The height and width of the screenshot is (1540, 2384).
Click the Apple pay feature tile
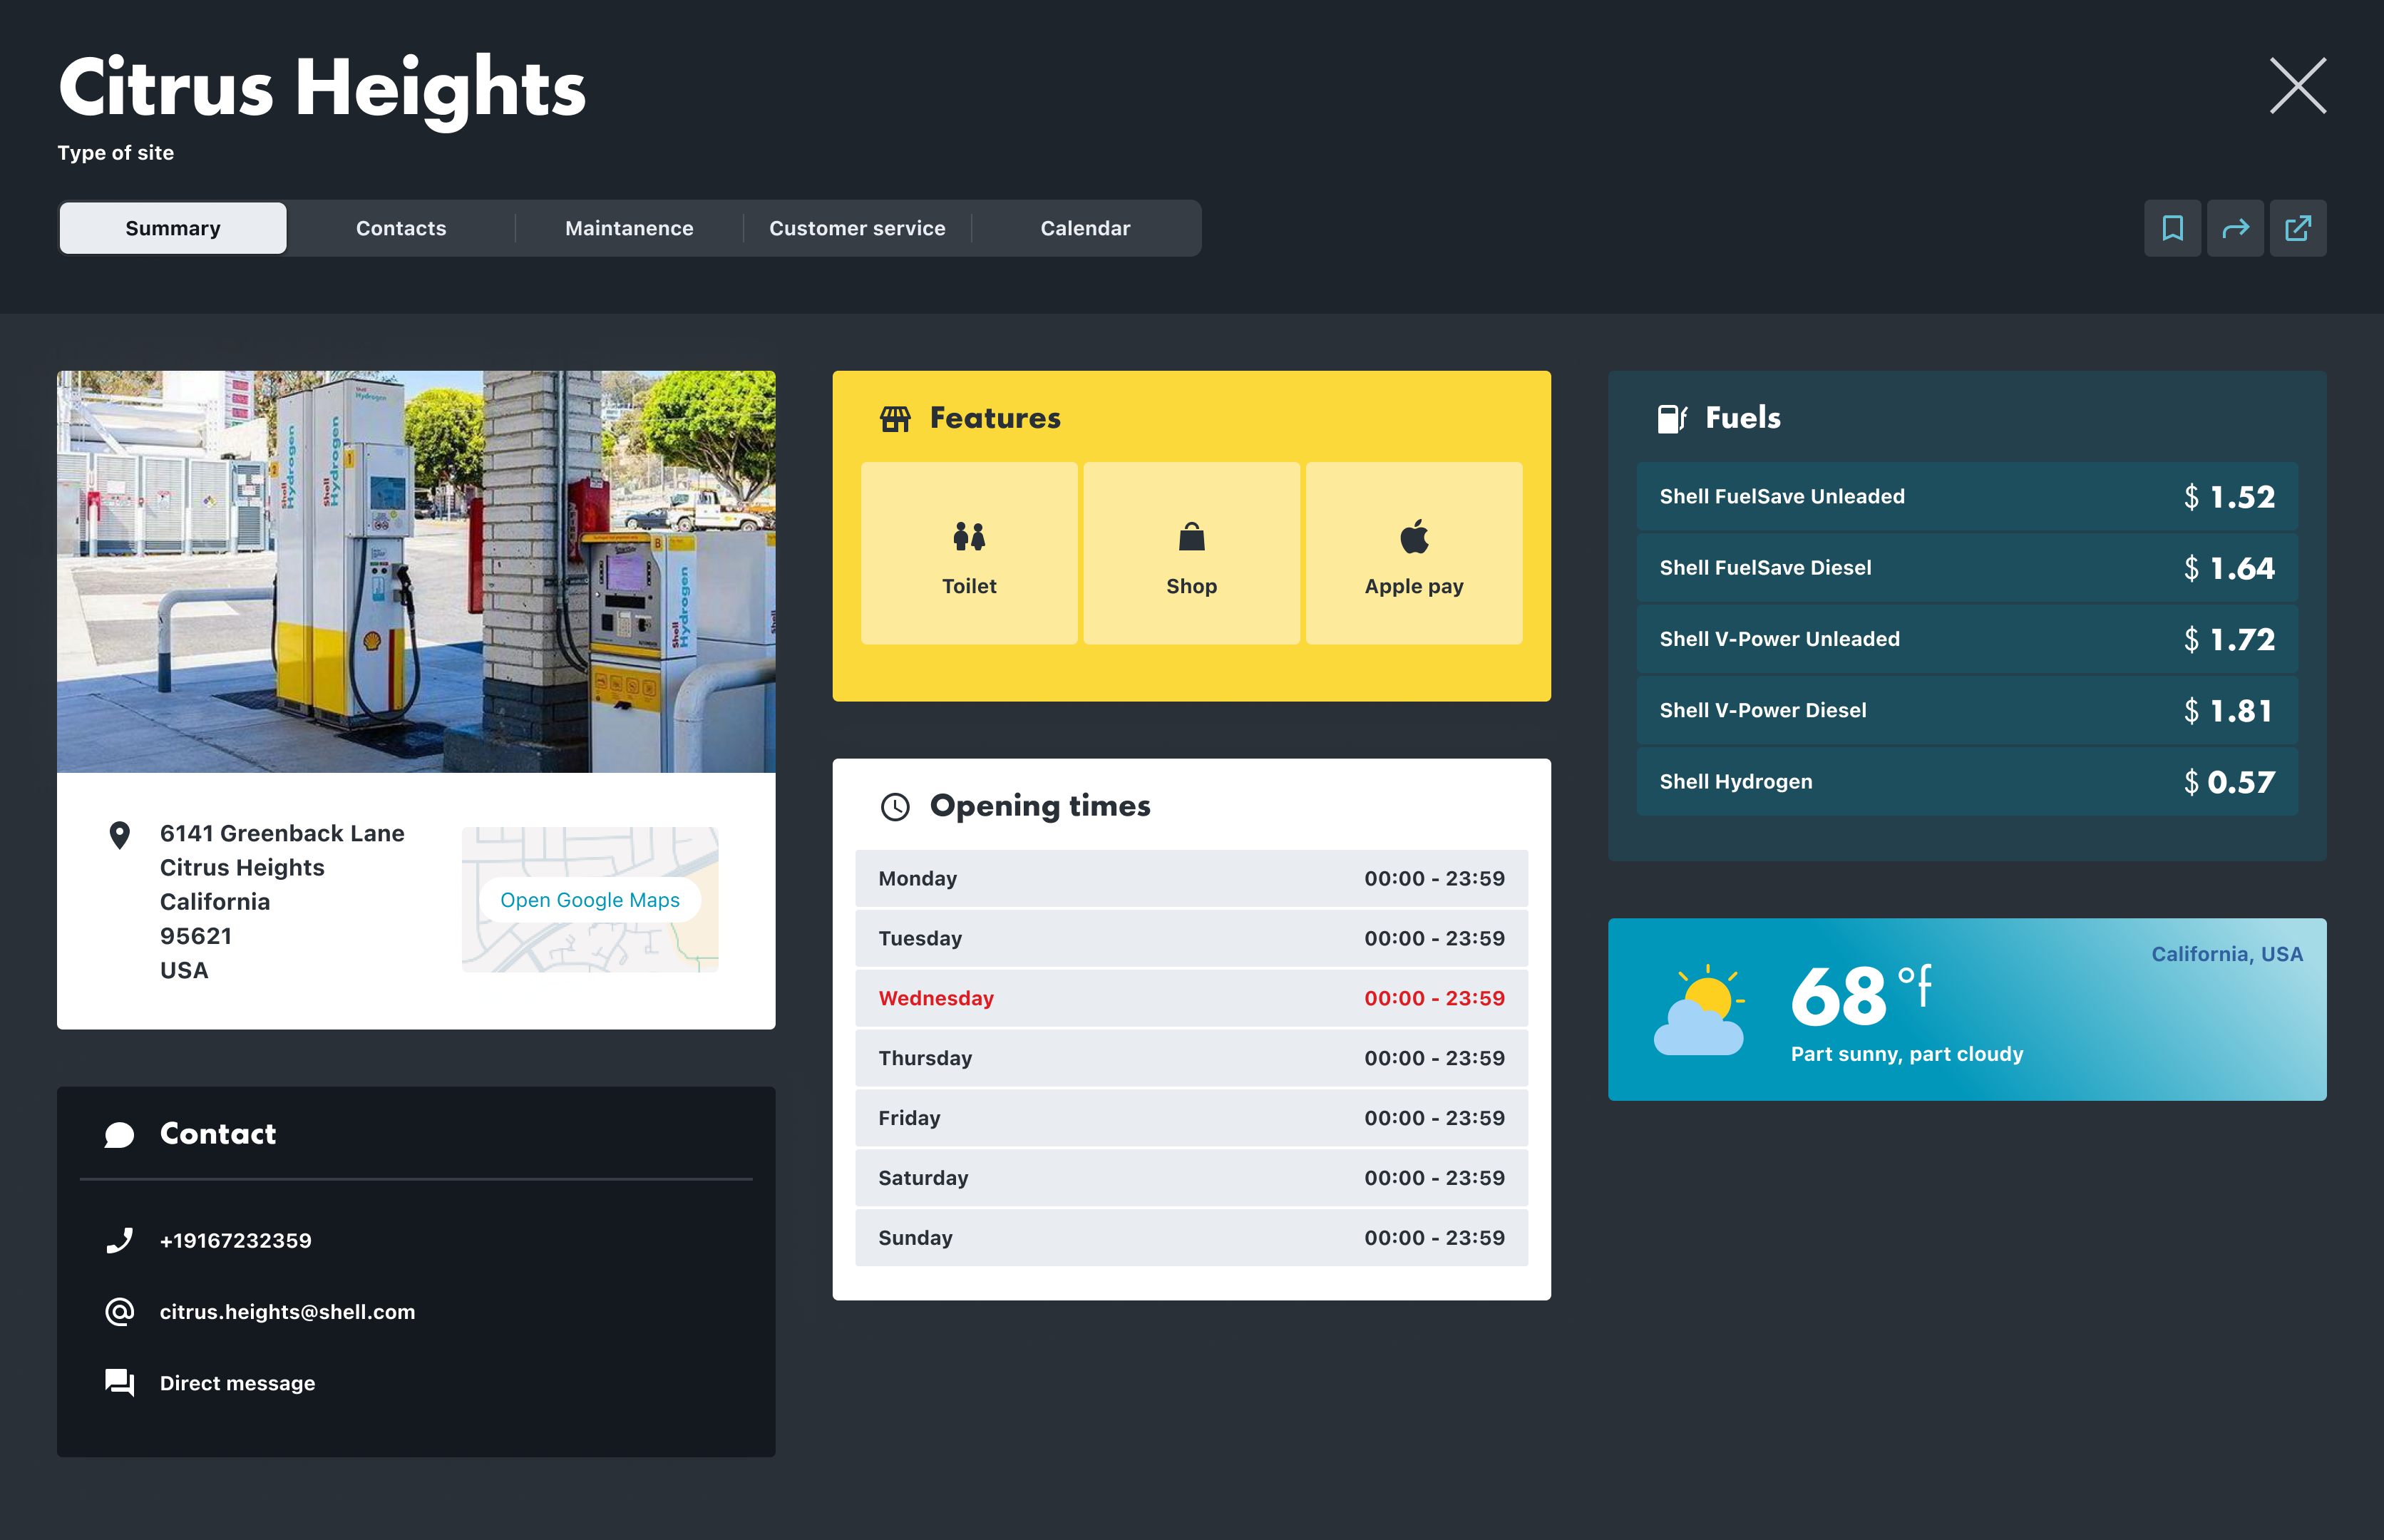point(1414,553)
